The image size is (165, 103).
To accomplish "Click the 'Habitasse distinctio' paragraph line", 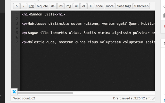I will pos(88,23).
